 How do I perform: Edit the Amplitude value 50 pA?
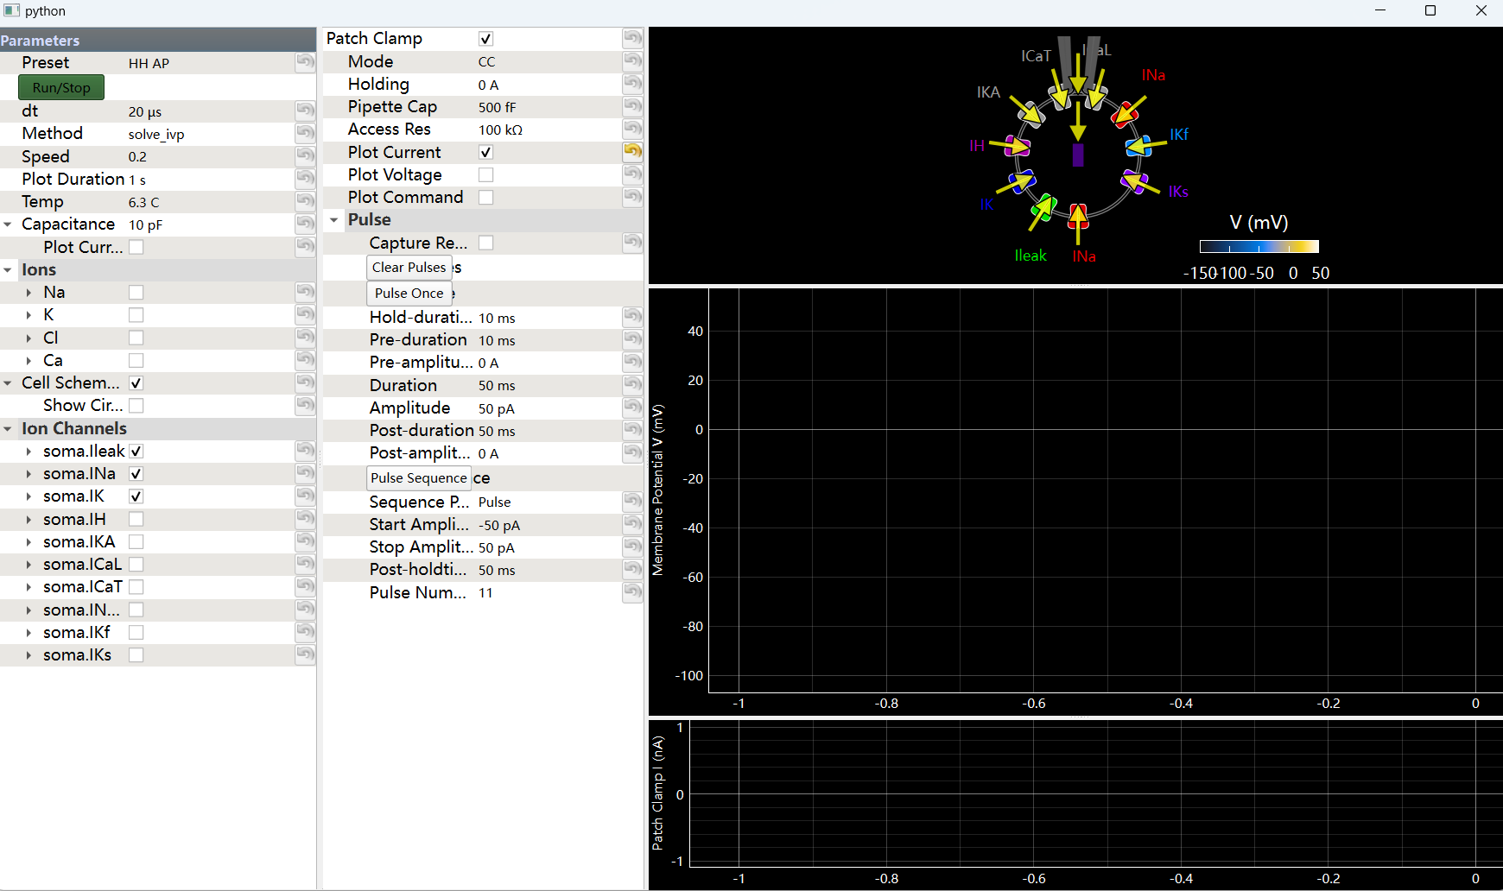[497, 408]
